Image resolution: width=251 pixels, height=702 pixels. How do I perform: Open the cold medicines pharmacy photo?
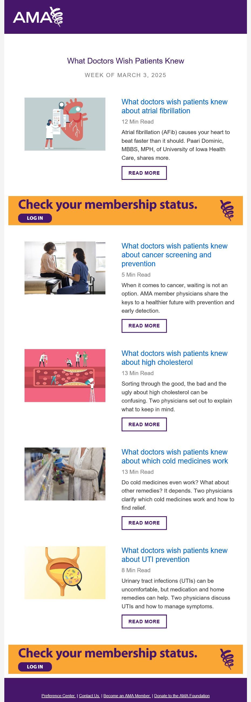[65, 474]
